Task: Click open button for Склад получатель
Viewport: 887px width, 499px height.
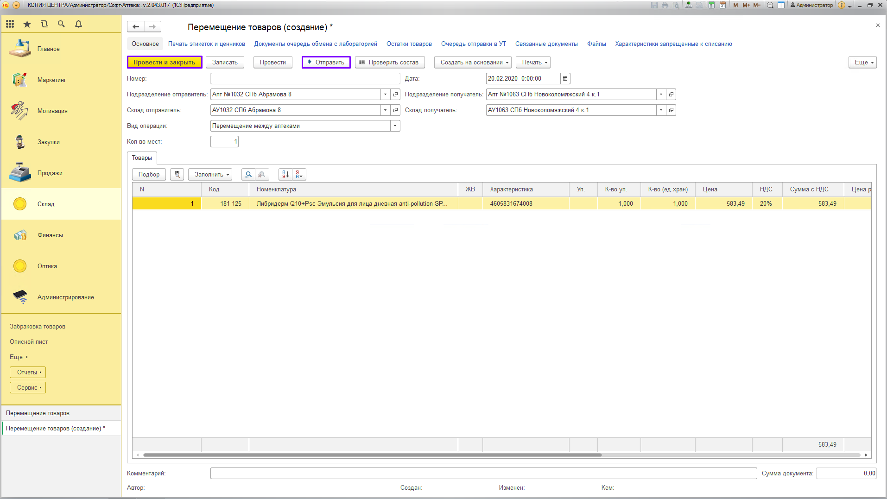Action: (671, 110)
